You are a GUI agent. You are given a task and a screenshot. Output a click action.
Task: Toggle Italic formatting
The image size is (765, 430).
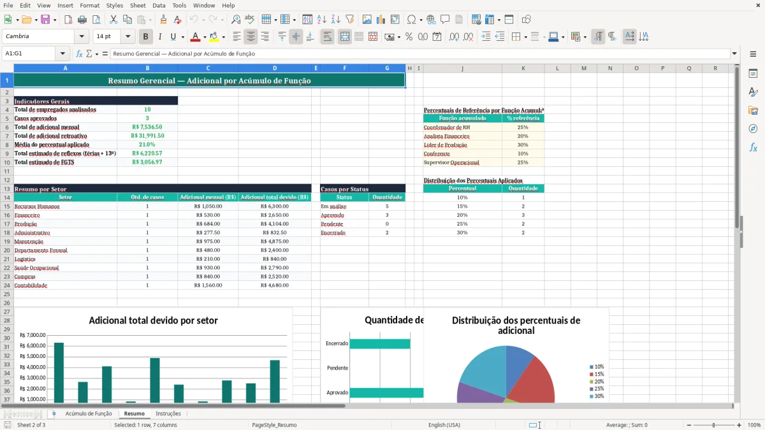tap(159, 37)
